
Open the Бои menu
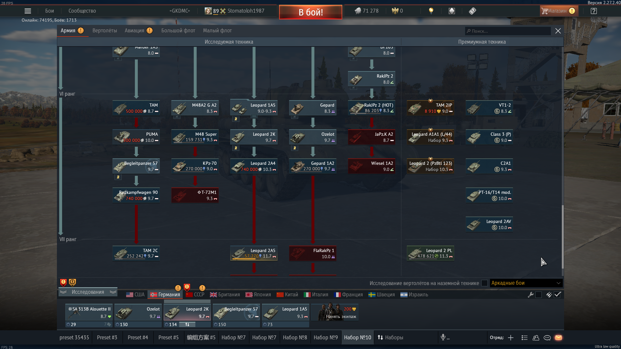pos(49,11)
